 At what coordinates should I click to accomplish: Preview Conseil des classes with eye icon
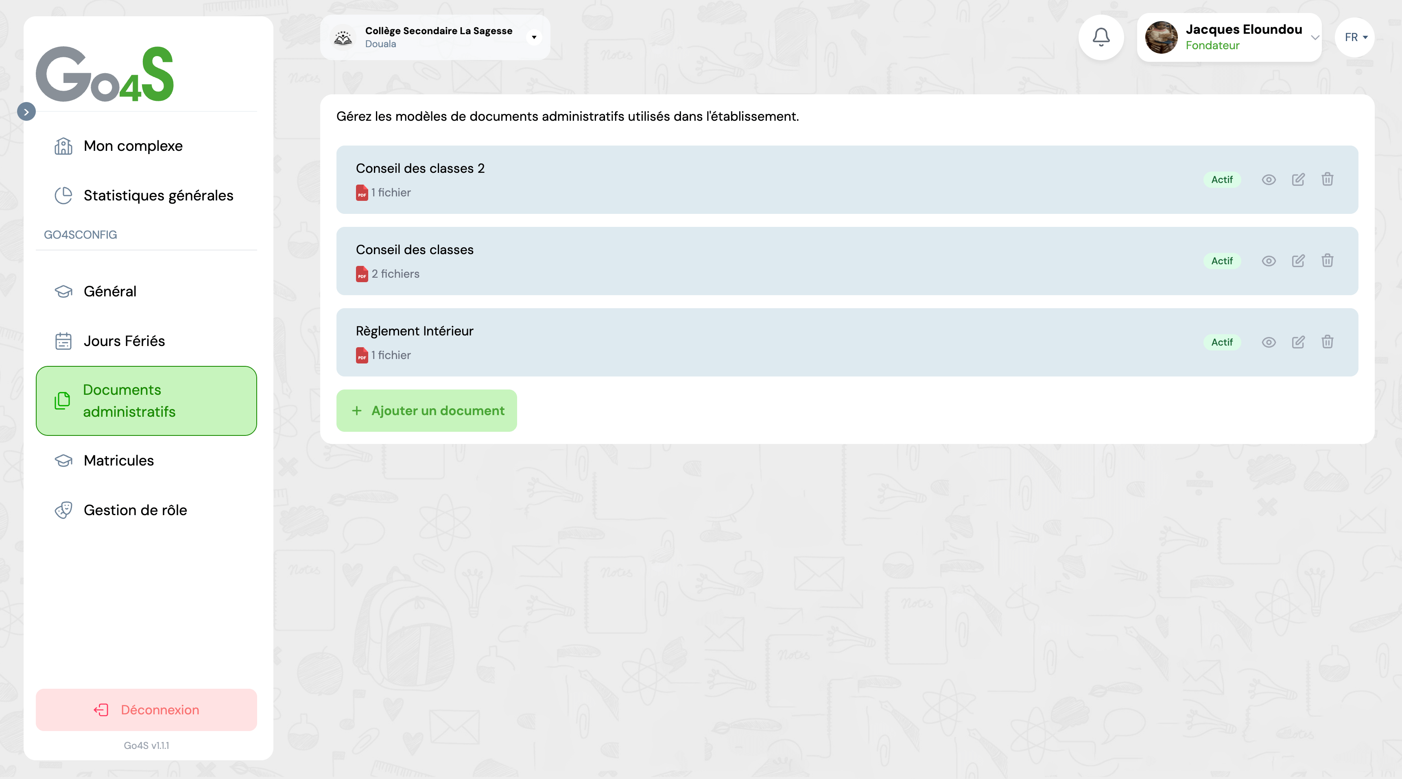[x=1269, y=261]
